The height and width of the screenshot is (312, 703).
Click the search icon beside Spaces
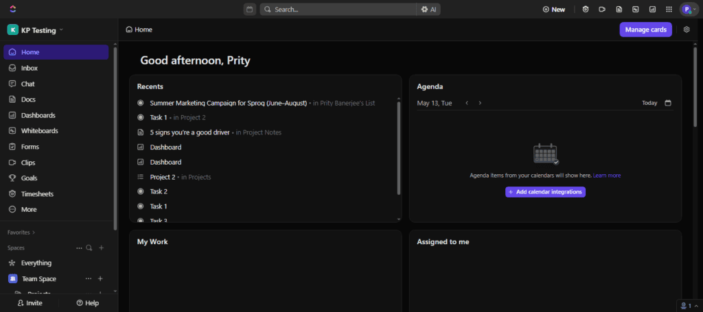pyautogui.click(x=89, y=248)
